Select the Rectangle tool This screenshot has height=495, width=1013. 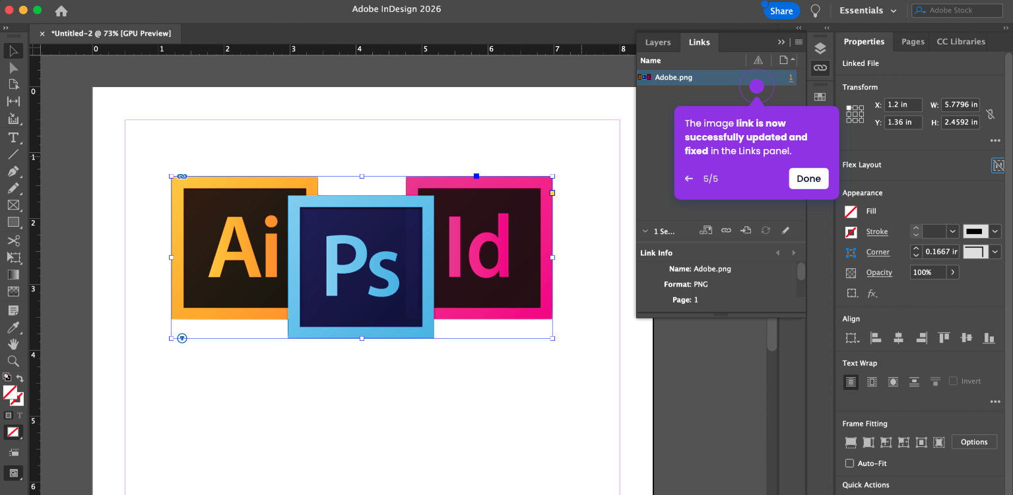click(13, 223)
